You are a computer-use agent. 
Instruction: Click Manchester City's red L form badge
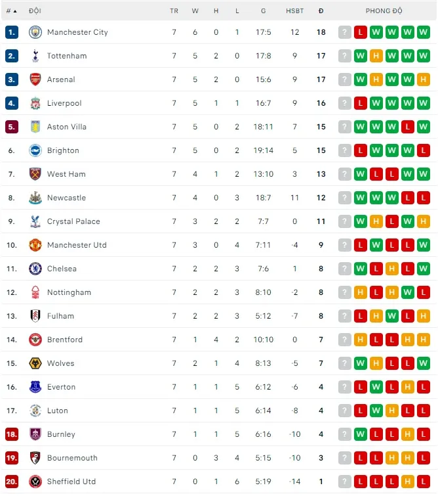click(361, 32)
